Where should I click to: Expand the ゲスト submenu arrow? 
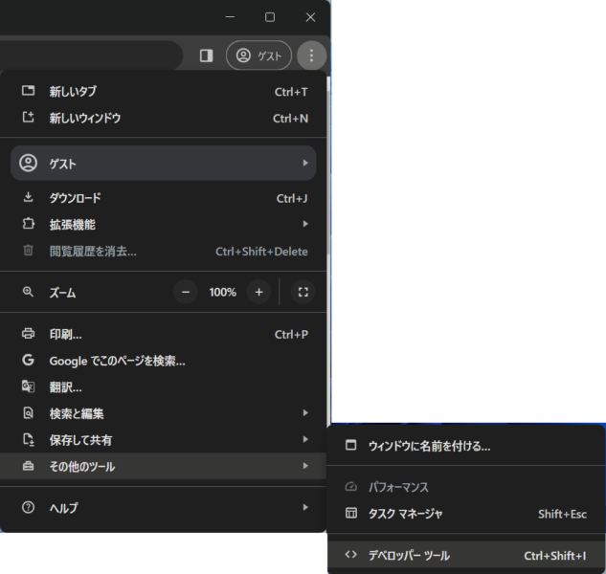click(x=305, y=163)
